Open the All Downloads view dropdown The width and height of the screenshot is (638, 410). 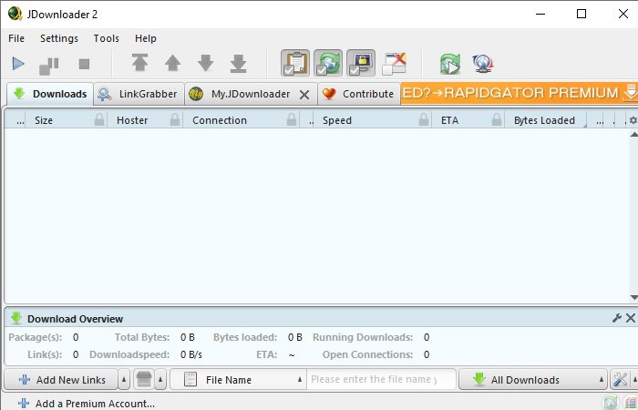pos(533,380)
